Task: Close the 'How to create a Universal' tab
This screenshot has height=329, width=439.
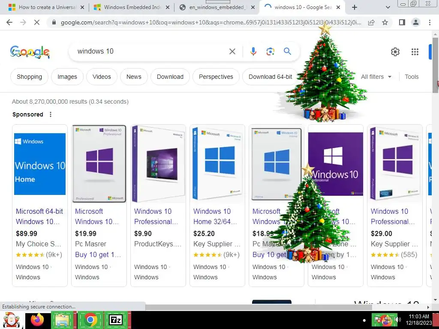Action: (x=82, y=8)
